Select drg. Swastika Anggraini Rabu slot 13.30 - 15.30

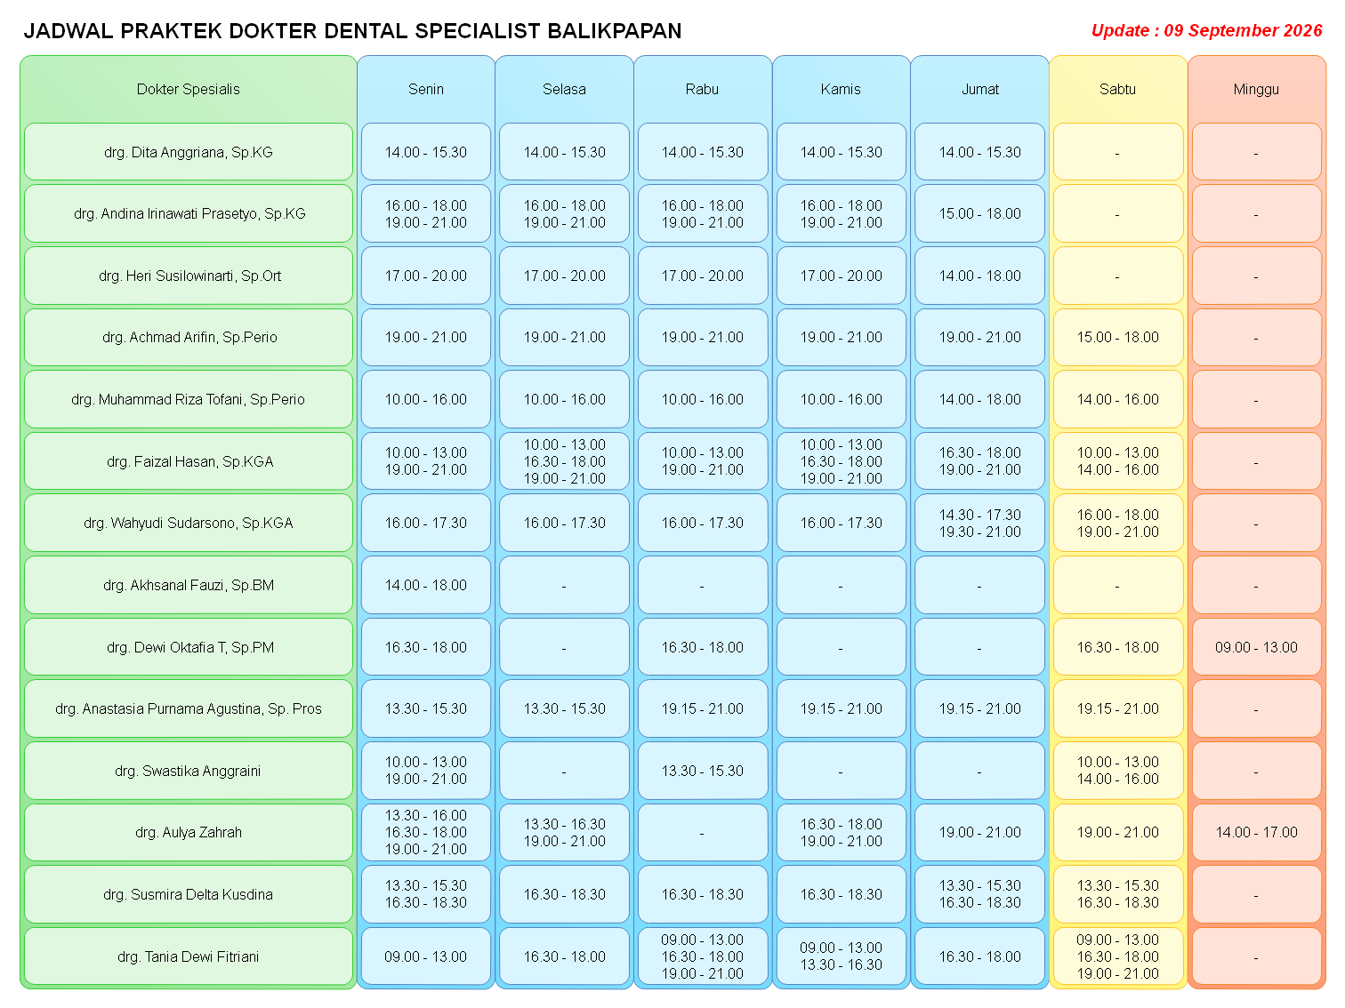[x=703, y=771]
